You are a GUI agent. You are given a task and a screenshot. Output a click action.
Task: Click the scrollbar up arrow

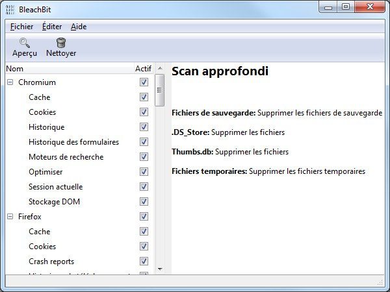click(160, 68)
